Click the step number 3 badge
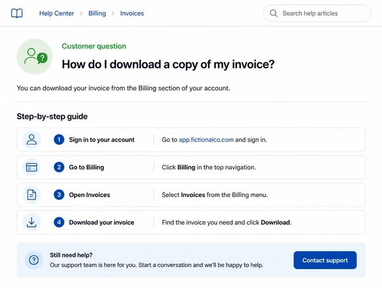The height and width of the screenshot is (288, 382). (x=59, y=195)
